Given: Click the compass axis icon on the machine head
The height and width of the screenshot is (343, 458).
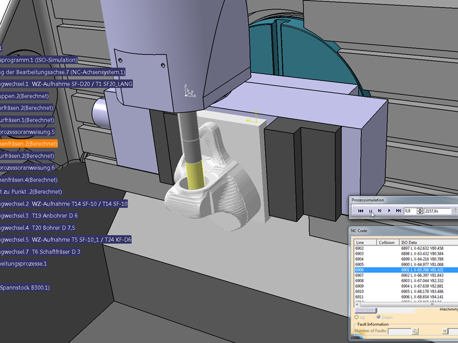Looking at the screenshot, I should pos(189,91).
